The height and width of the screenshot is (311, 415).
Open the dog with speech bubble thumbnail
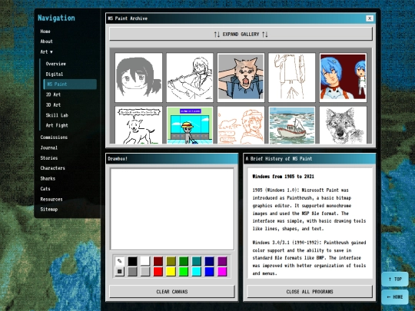coord(138,125)
